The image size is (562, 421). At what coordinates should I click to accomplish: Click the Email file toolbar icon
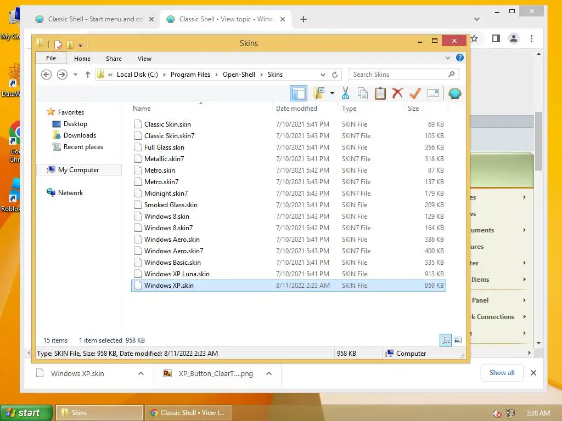pyautogui.click(x=433, y=93)
